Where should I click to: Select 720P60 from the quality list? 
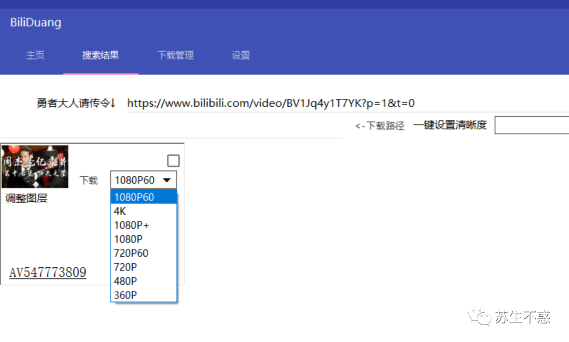point(144,253)
